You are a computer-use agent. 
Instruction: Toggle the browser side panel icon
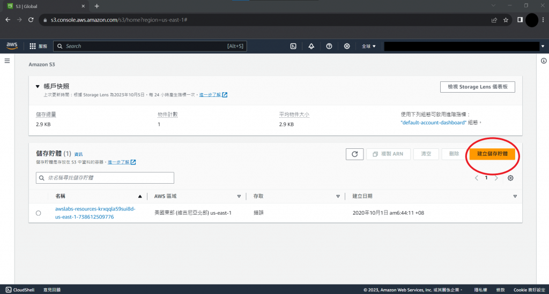click(x=520, y=20)
